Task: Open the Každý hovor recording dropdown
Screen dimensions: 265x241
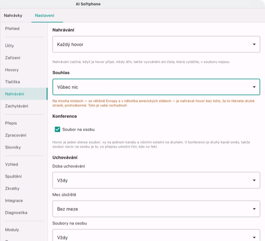Action: pos(156,44)
